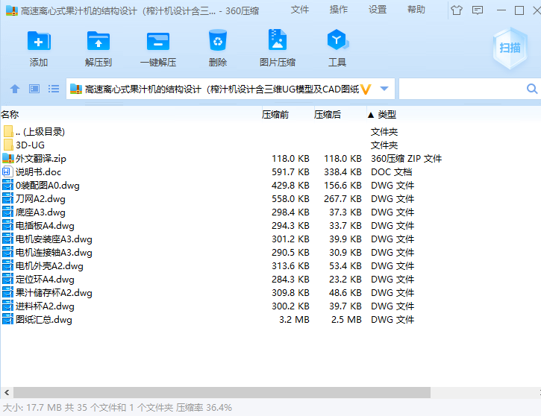This screenshot has width=541, height=416.
Task: Click the scrollbar left arrow
Action: click(7, 392)
